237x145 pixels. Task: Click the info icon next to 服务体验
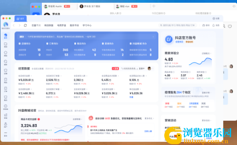pos(206,72)
